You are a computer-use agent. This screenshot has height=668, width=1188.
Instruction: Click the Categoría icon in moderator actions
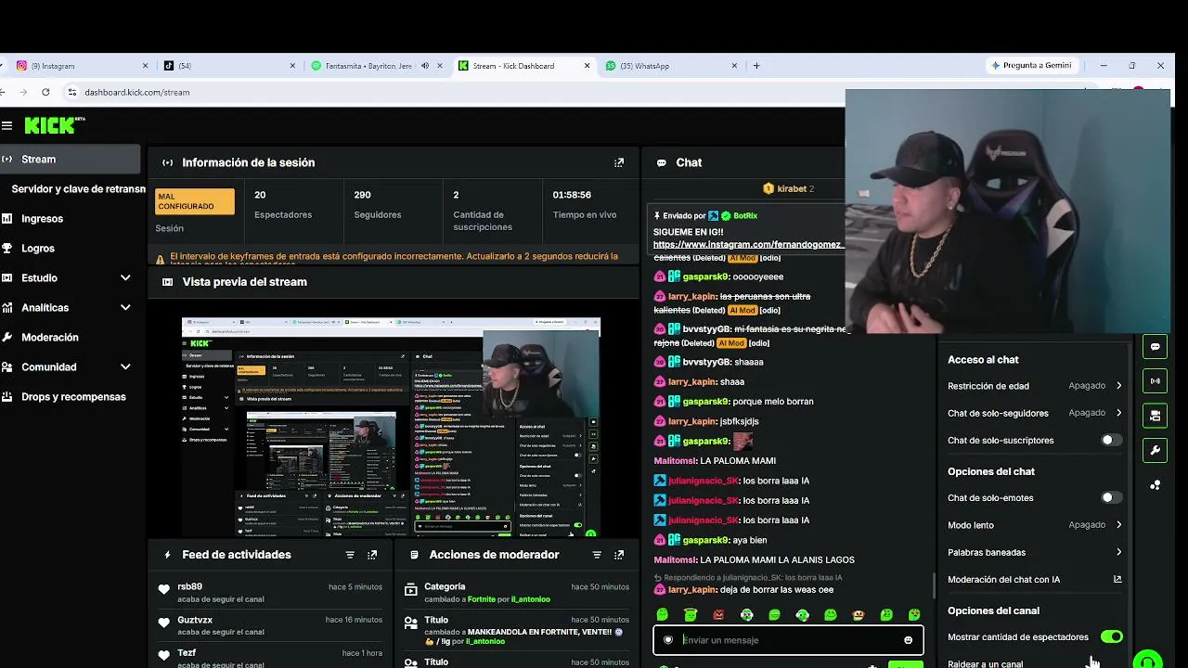pyautogui.click(x=411, y=589)
